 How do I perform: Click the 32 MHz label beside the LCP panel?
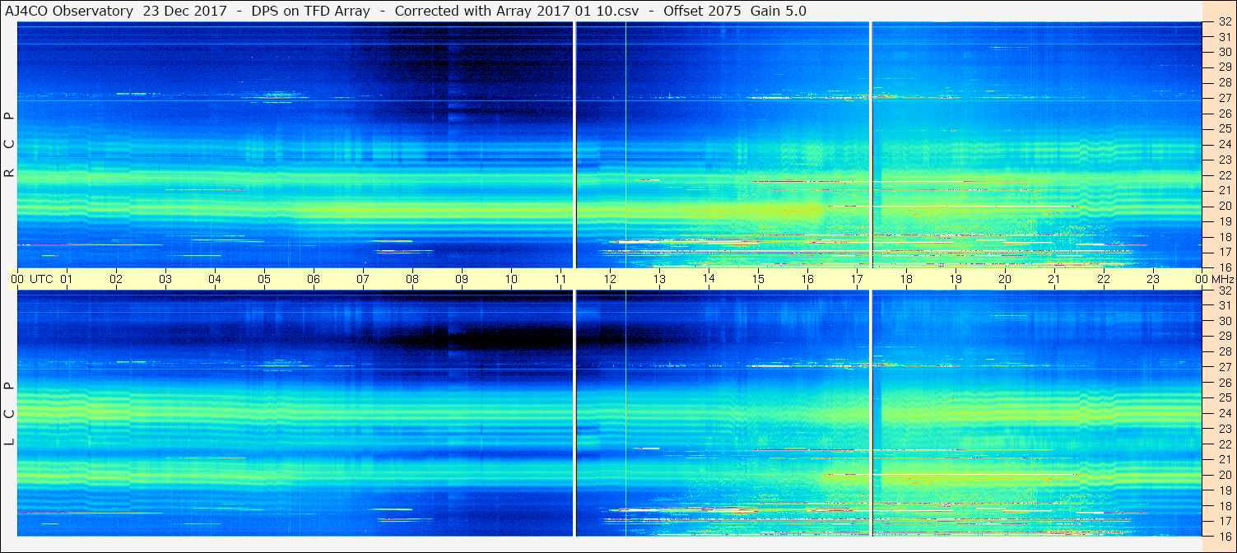[x=1225, y=290]
